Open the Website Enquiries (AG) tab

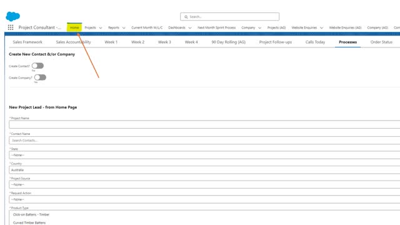(345, 27)
